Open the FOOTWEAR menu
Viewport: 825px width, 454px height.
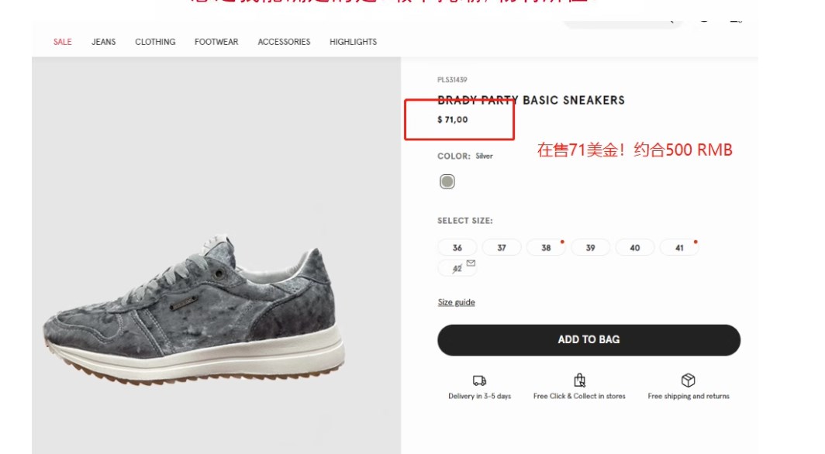pos(216,42)
